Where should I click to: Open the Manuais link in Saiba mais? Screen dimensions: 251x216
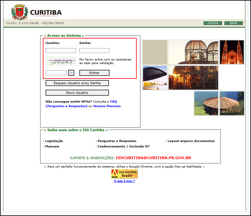(52, 147)
